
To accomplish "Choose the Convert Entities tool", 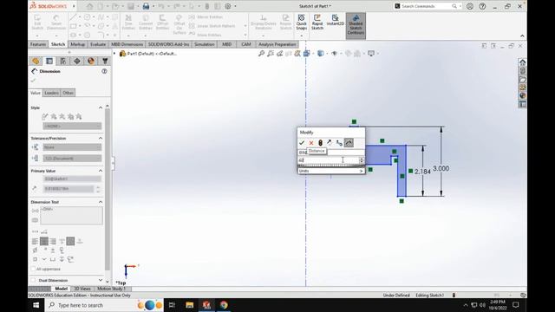I will 146,23.
